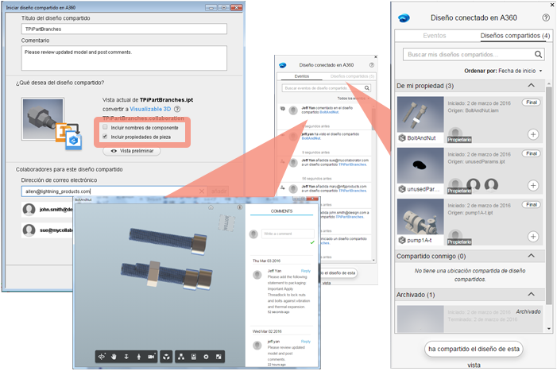
Task: Click search magnifier in Diseños compartidos panel
Action: pos(538,54)
